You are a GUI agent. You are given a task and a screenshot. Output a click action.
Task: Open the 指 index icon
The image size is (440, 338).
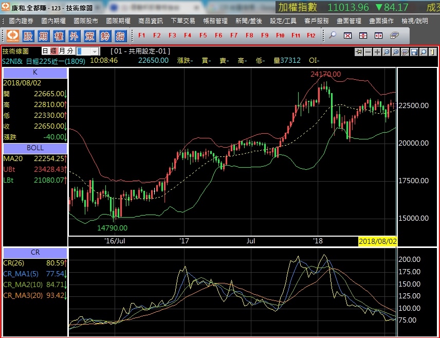120,35
